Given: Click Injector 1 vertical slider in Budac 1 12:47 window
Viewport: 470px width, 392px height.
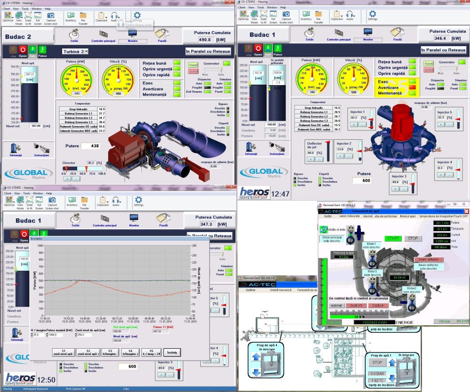Looking at the screenshot, I should pyautogui.click(x=371, y=119).
